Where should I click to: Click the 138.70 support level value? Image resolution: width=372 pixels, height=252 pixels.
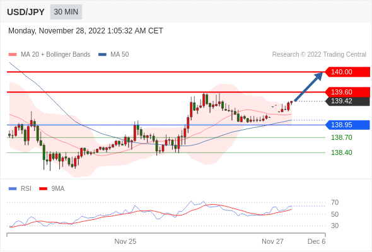[x=341, y=137]
